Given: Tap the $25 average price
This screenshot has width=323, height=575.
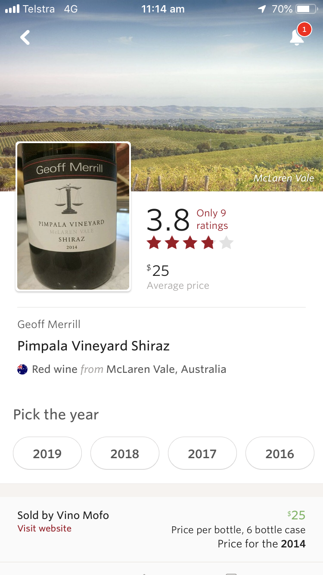Looking at the screenshot, I should [158, 271].
